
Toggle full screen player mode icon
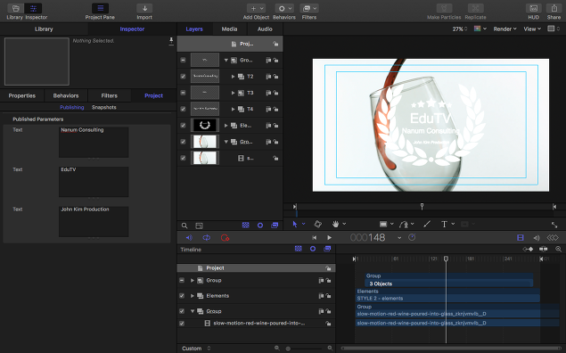tap(554, 225)
